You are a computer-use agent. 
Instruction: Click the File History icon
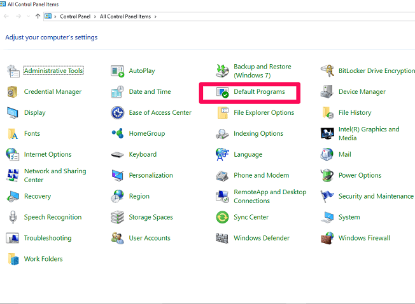(328, 113)
